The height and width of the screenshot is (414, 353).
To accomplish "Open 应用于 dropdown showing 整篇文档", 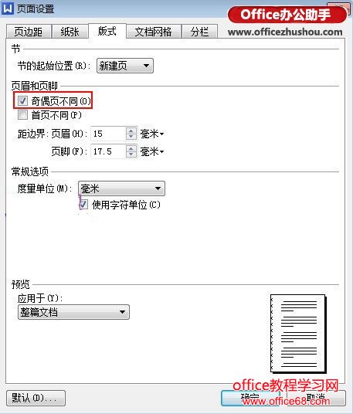I will (x=73, y=312).
